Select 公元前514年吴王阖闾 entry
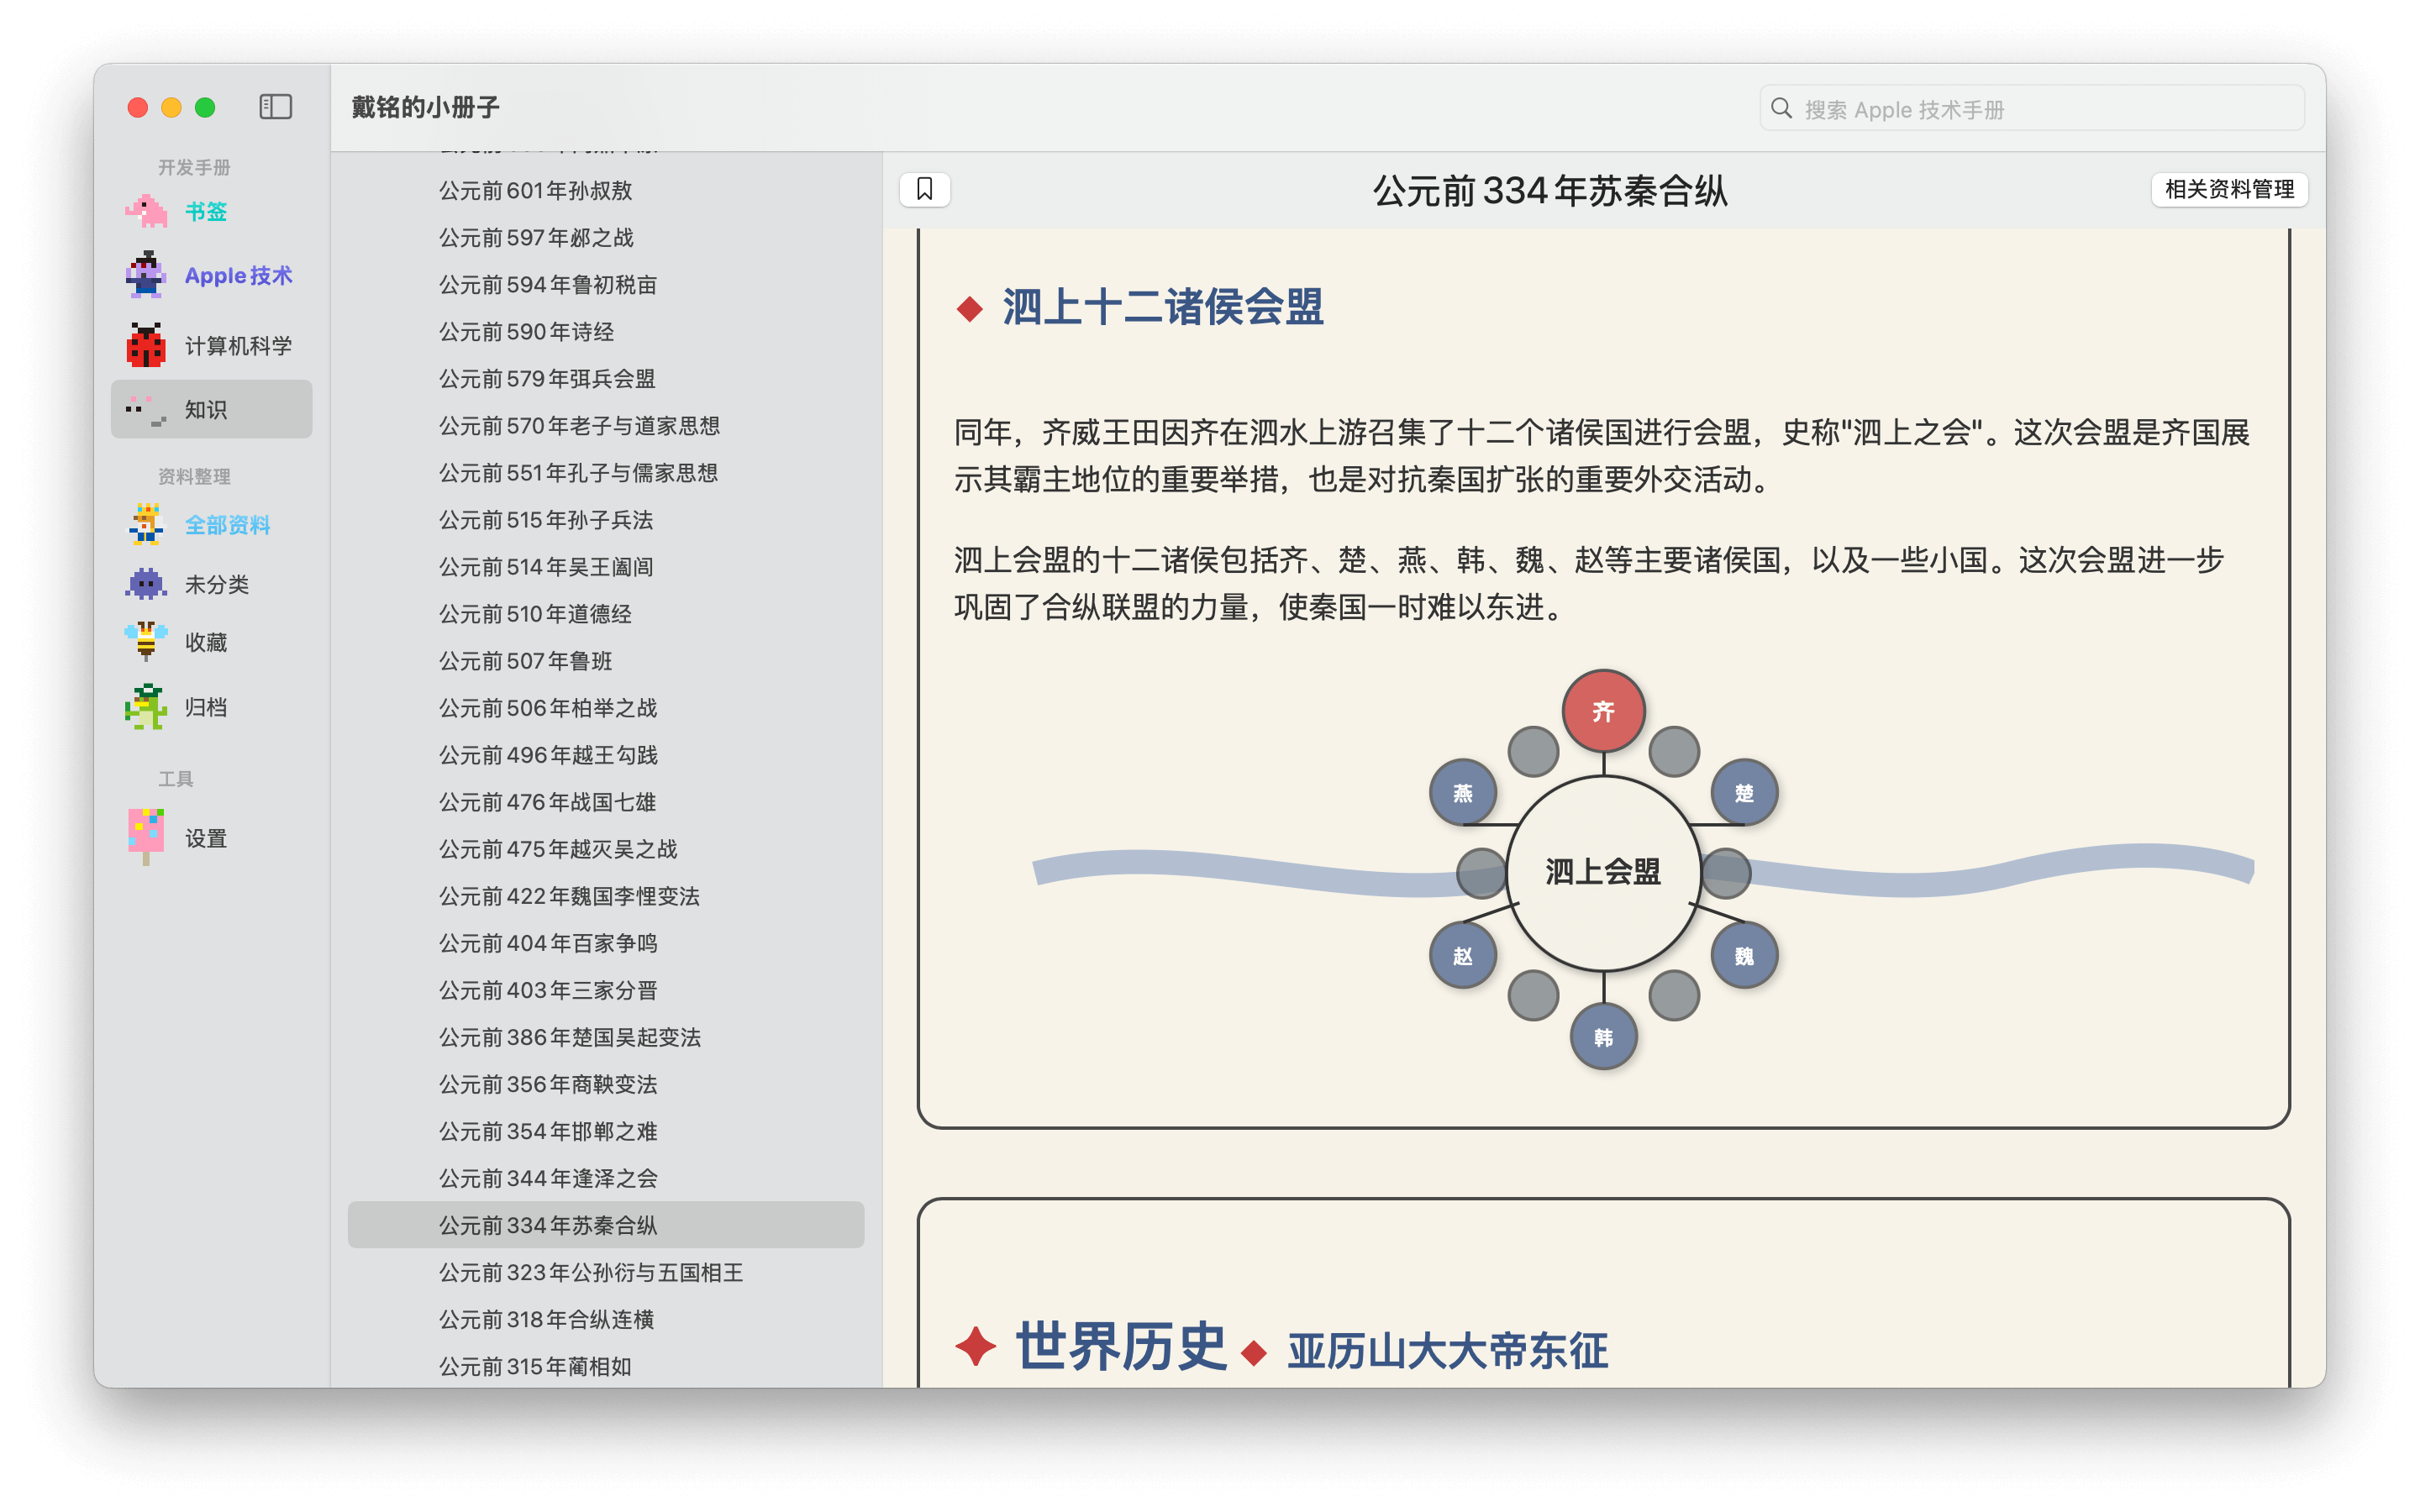 pos(605,566)
